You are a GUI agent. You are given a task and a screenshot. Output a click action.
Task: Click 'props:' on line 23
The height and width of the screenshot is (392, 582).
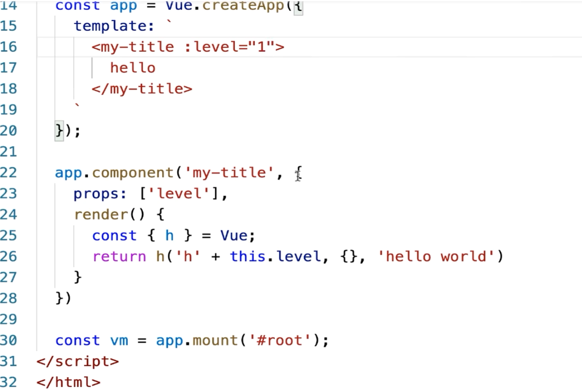[100, 193]
